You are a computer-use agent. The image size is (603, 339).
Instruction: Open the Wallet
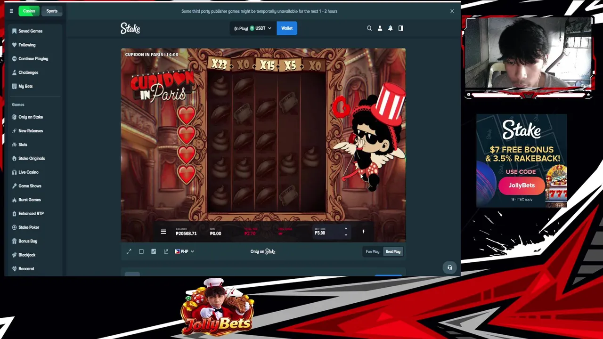(x=287, y=28)
